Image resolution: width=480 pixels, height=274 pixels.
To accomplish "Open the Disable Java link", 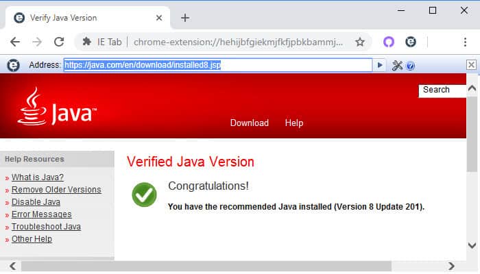I will click(36, 202).
